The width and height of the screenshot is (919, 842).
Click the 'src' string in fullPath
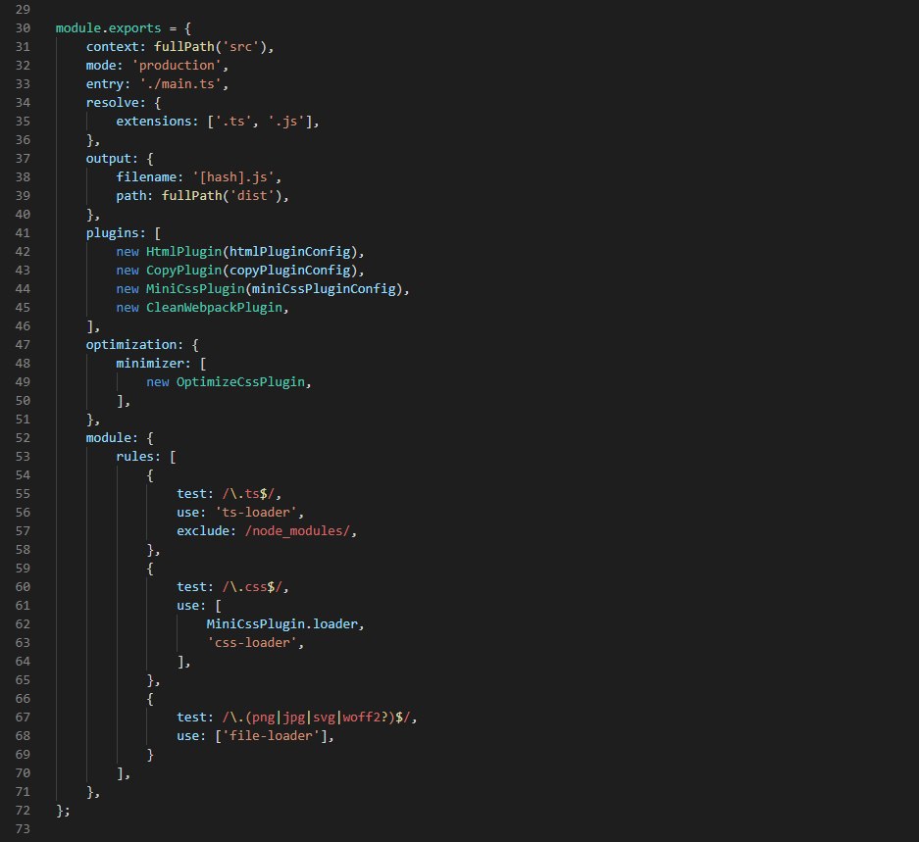(240, 47)
